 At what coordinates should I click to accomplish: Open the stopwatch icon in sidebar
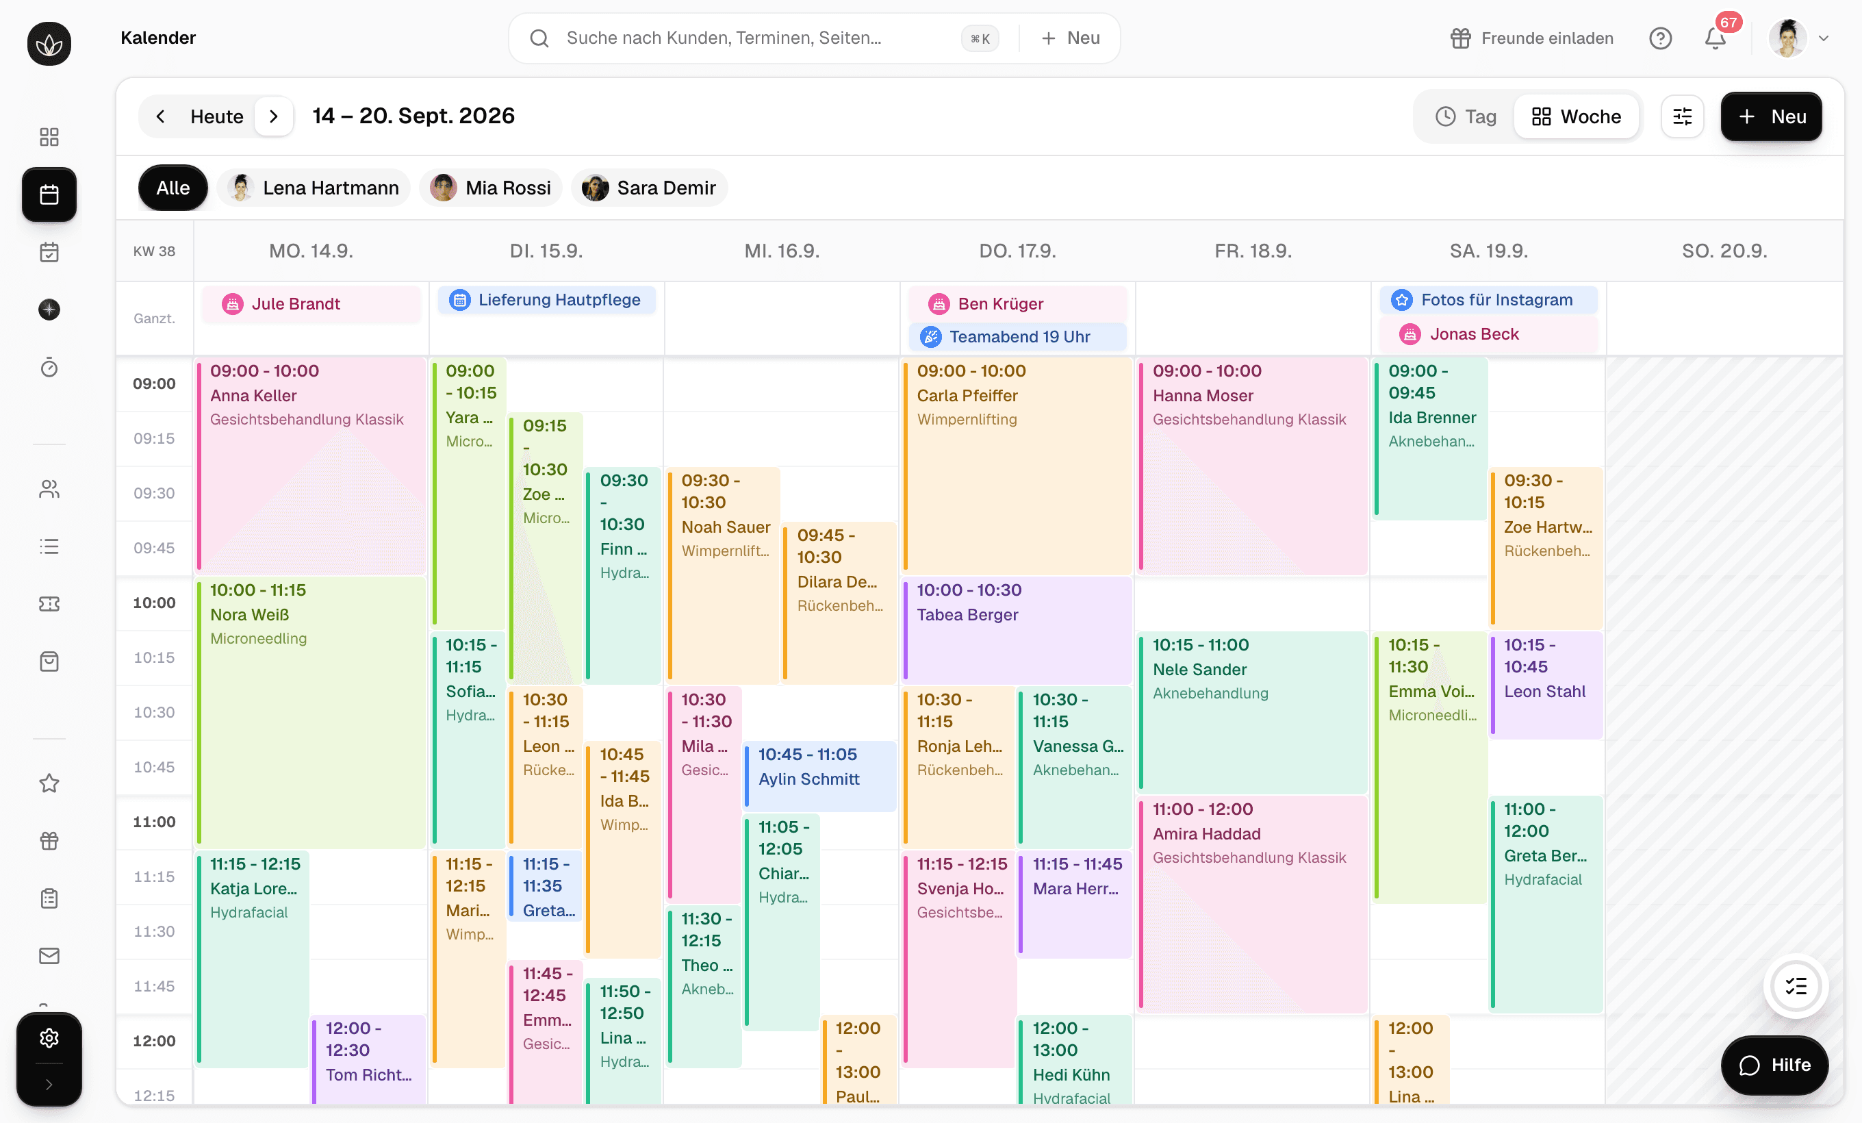pyautogui.click(x=49, y=367)
